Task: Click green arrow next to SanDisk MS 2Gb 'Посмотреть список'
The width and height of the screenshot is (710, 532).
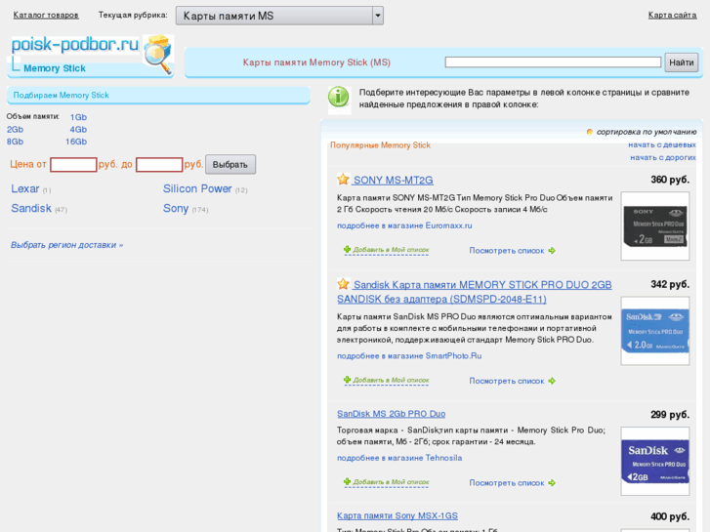Action: (x=552, y=482)
